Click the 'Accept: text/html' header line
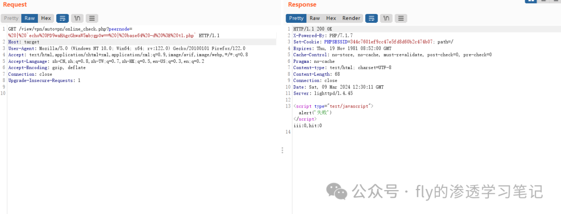The image size is (561, 214). click(x=128, y=55)
